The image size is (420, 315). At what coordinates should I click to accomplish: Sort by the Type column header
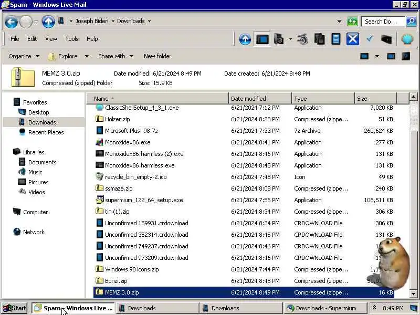tap(323, 99)
